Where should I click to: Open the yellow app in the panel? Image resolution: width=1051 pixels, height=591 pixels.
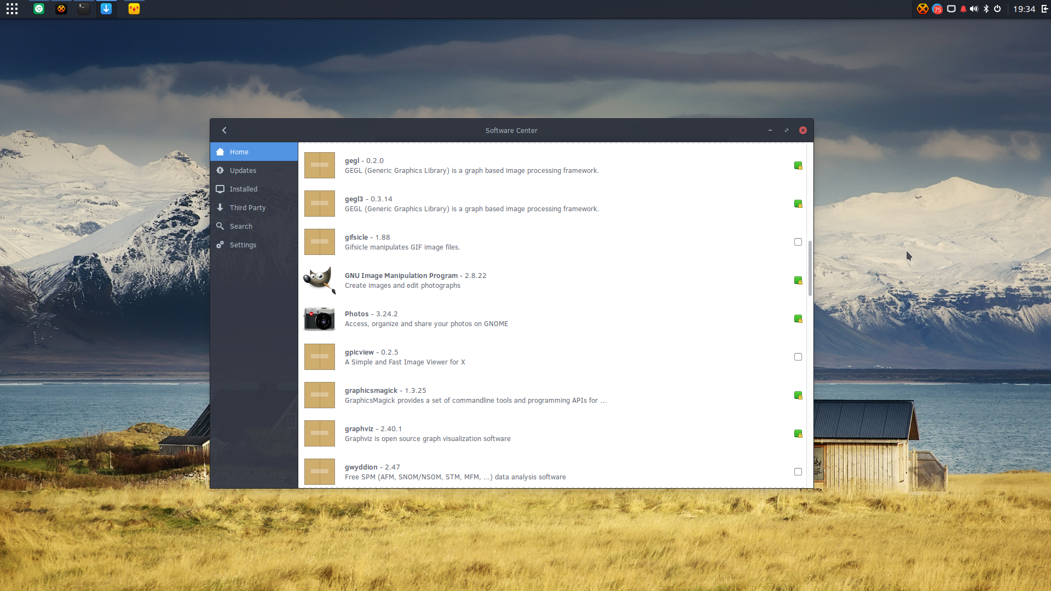pos(134,9)
